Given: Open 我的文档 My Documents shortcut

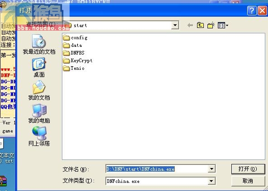Looking at the screenshot, I should tap(39, 91).
